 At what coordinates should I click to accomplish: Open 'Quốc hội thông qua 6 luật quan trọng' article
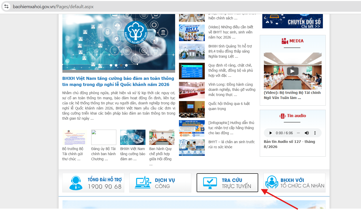[x=229, y=106]
